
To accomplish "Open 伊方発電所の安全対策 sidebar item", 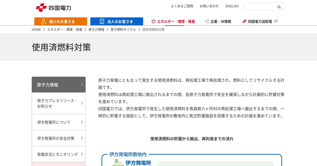I will click(x=59, y=138).
